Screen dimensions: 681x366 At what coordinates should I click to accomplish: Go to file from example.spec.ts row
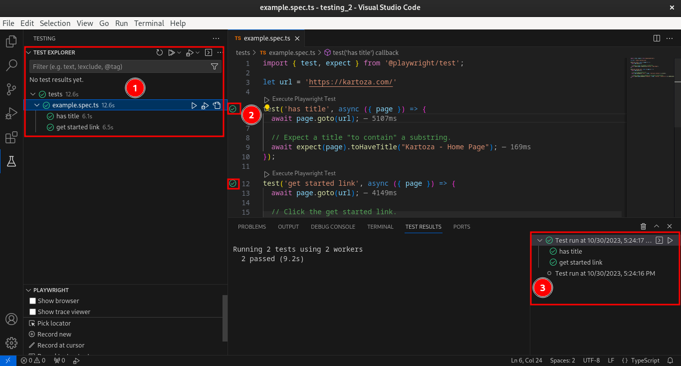click(217, 105)
